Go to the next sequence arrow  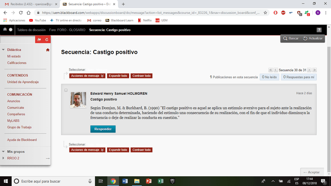point(309,70)
